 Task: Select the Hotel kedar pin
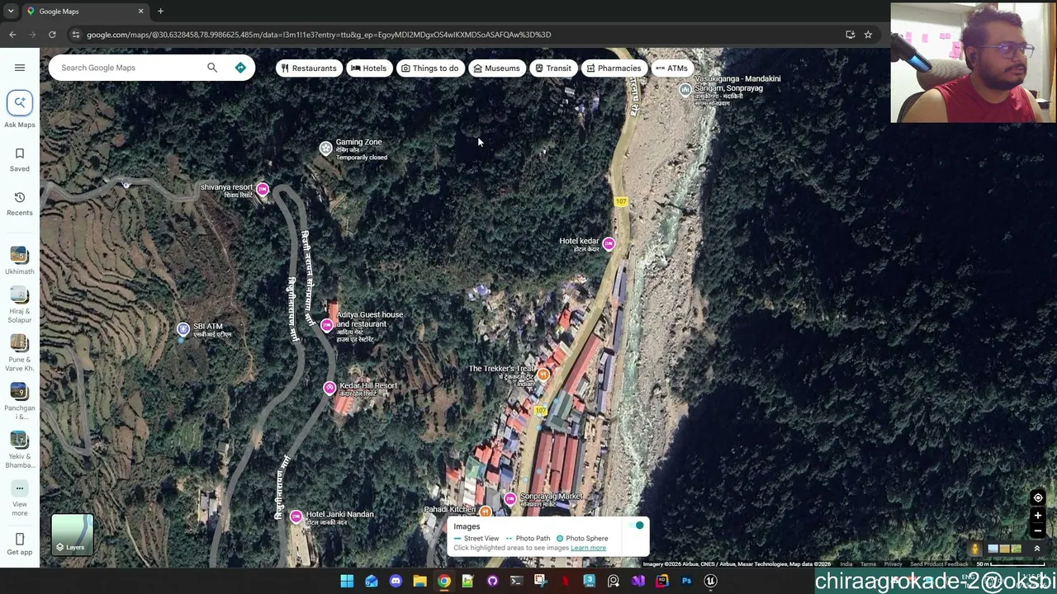click(x=609, y=243)
